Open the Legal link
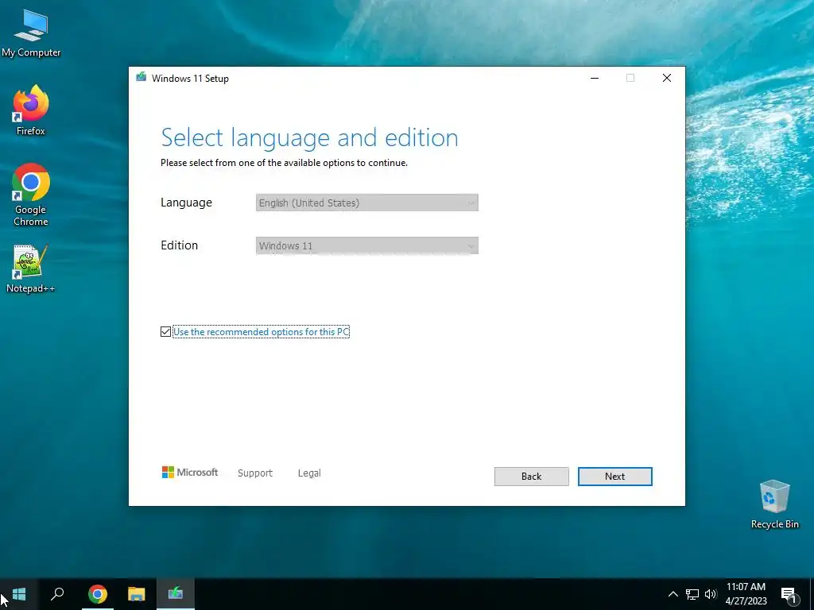Screen dimensions: 814x610 click(309, 473)
